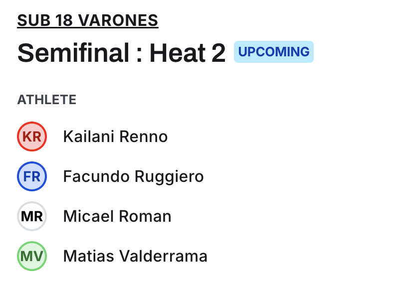The width and height of the screenshot is (410, 289).
Task: Click the KR athlete avatar icon
Action: coord(32,137)
